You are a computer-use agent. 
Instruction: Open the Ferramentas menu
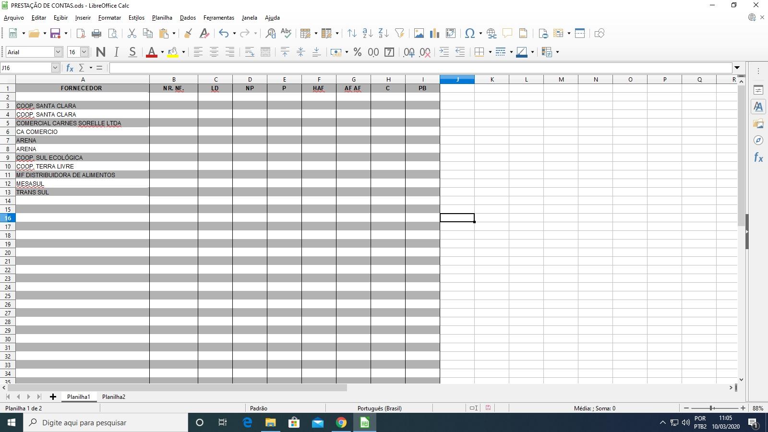(219, 18)
